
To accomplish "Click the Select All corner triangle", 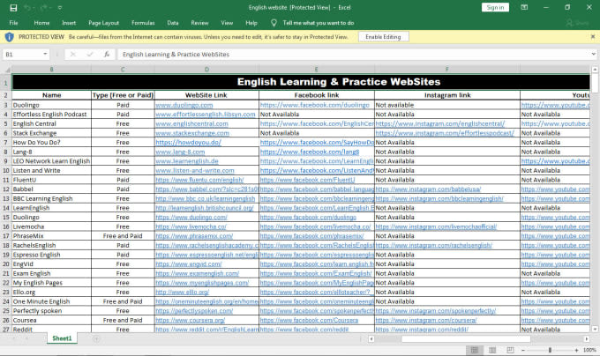I will coord(6,70).
